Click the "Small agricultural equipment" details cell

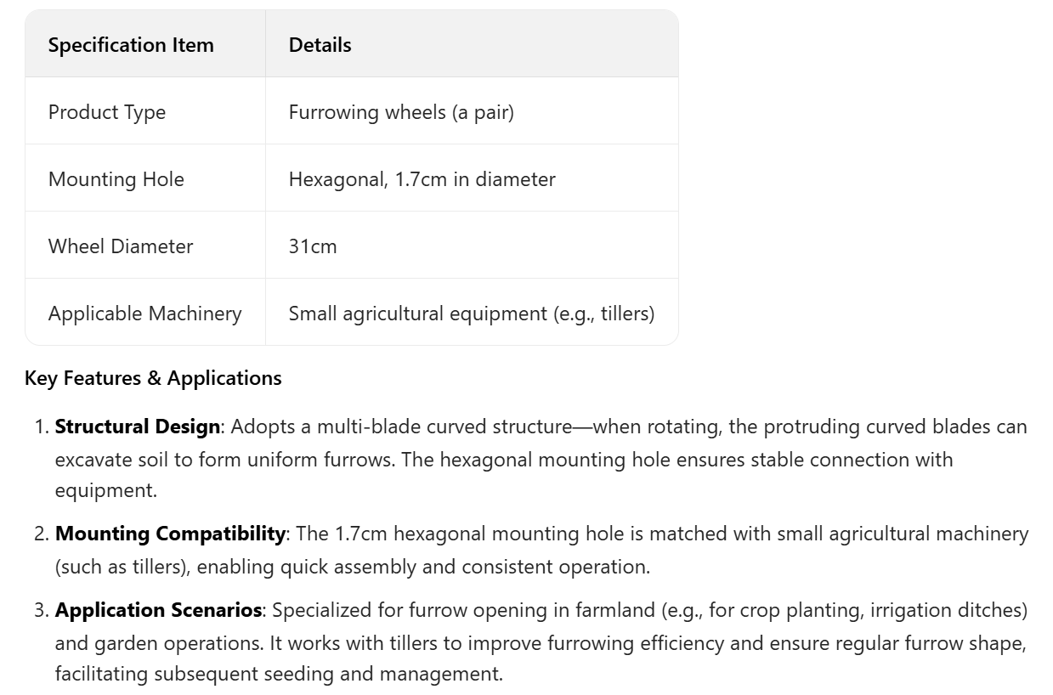coord(471,314)
